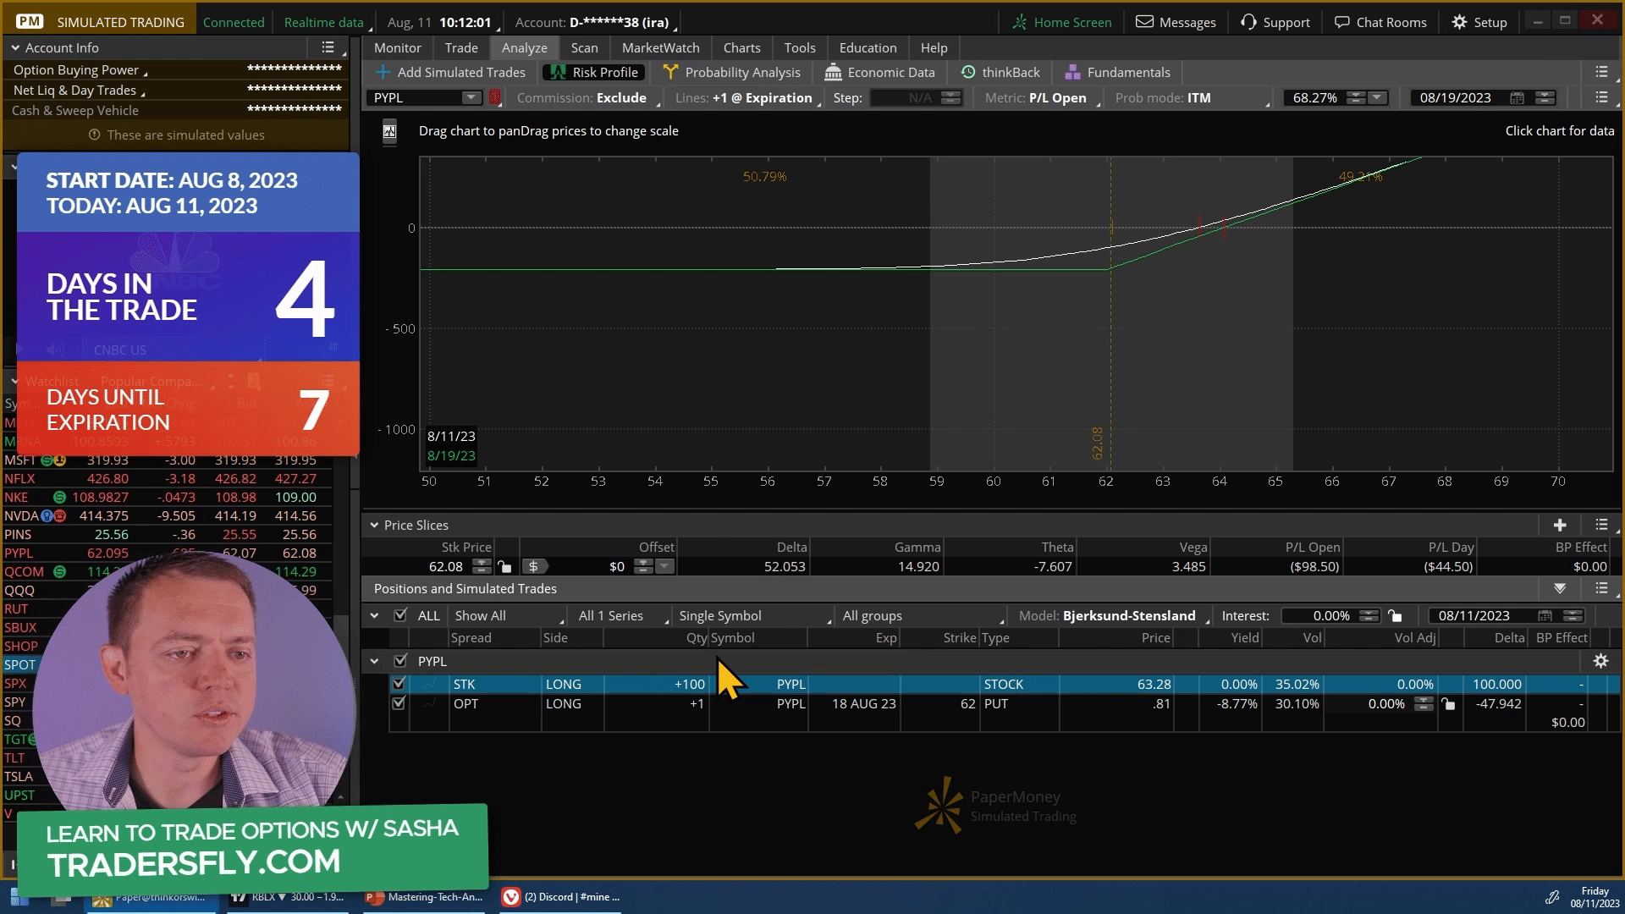The image size is (1625, 914).
Task: Open the Fundamentals sub-tab
Action: tap(1117, 73)
